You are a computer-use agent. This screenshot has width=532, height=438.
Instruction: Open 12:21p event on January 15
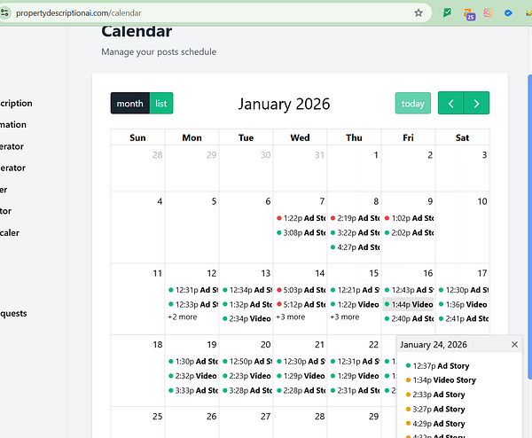click(354, 290)
